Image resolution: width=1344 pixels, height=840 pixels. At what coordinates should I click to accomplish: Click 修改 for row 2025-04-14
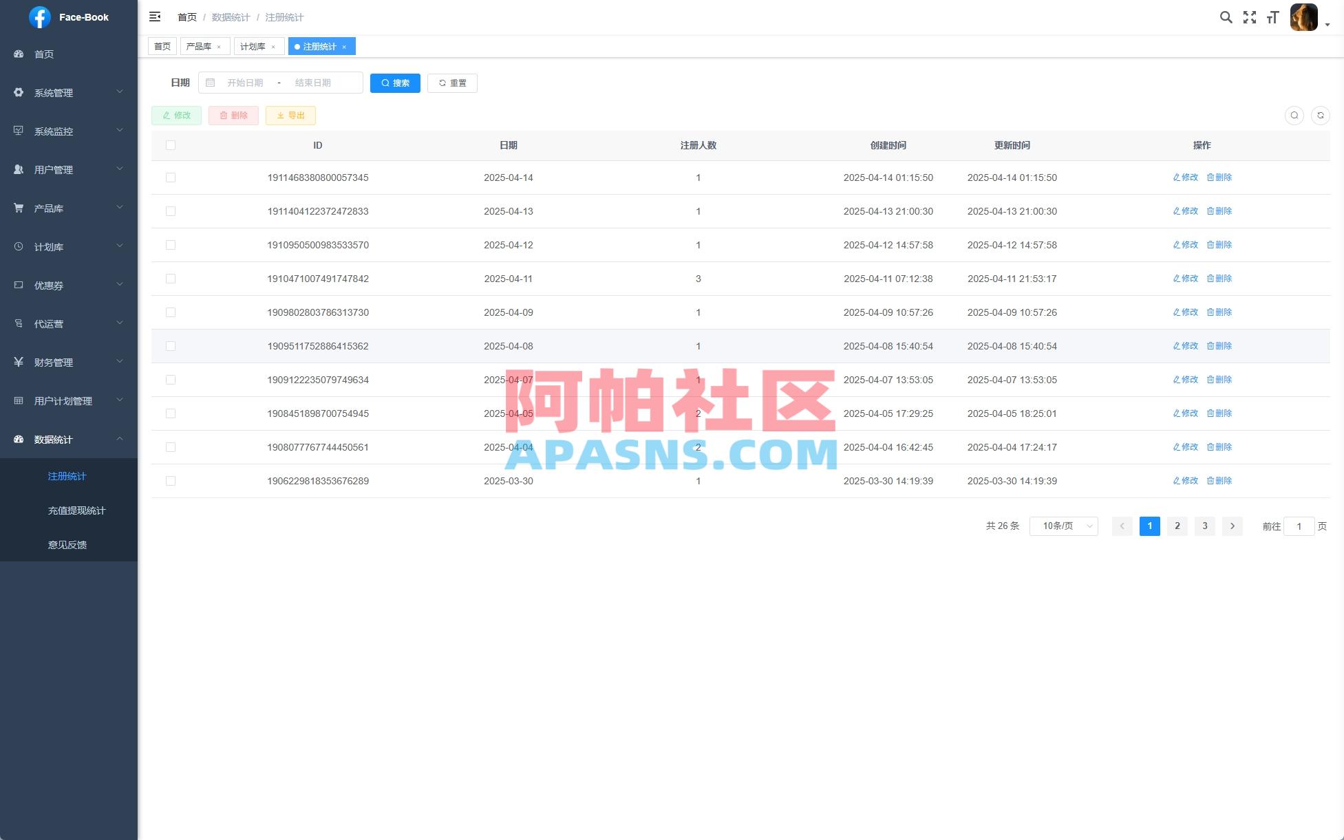1185,177
